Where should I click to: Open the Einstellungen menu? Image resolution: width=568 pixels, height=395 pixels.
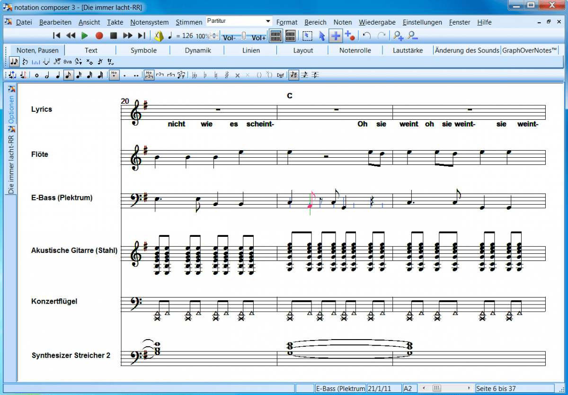423,22
